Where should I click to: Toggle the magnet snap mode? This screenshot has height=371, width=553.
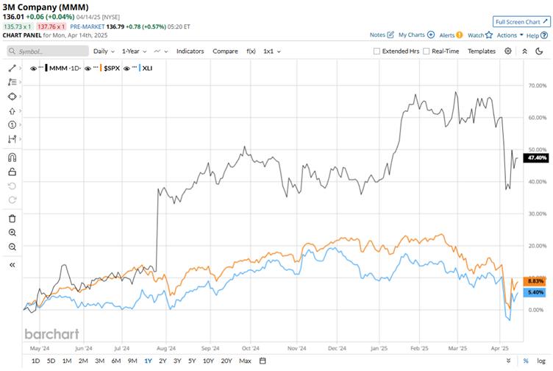click(12, 158)
